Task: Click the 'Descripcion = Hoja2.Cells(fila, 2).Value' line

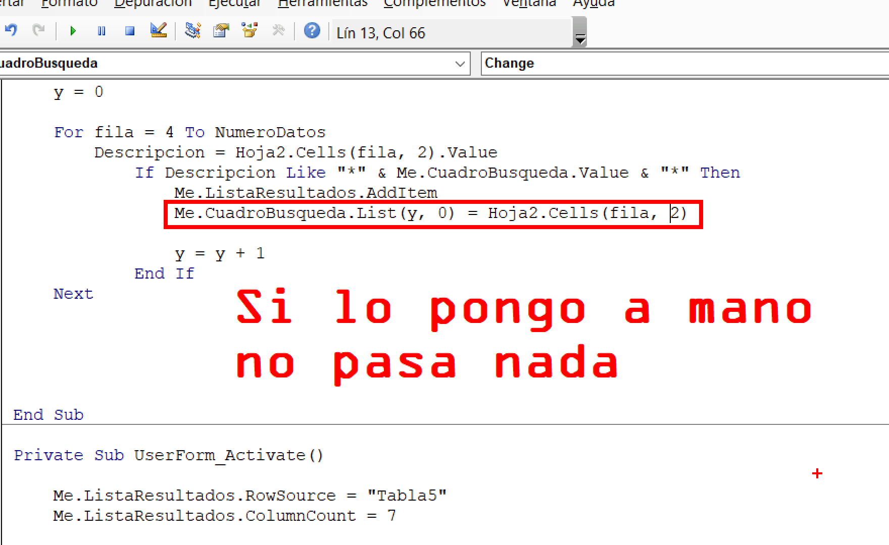Action: pyautogui.click(x=295, y=153)
